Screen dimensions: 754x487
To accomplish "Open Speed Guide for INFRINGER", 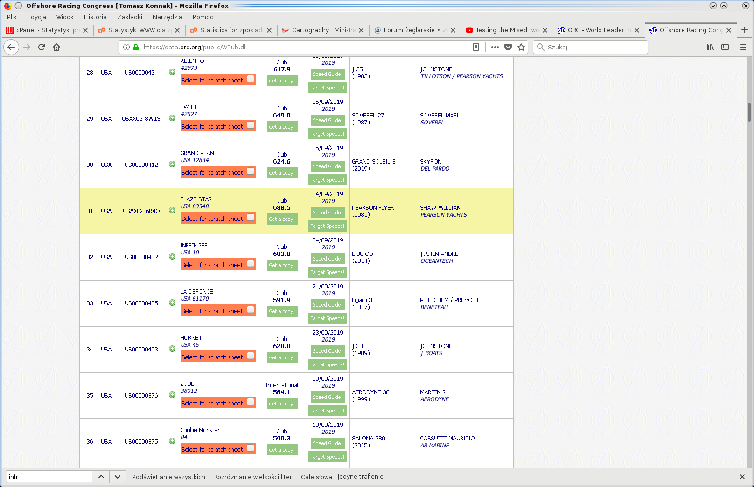I will (328, 259).
